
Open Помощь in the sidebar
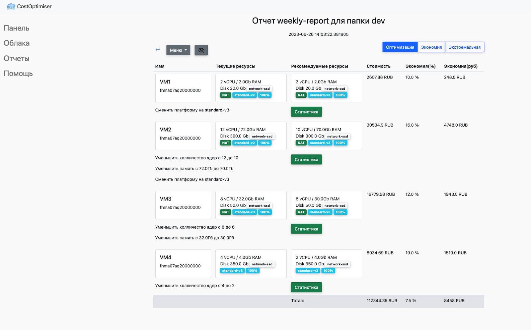pos(18,74)
